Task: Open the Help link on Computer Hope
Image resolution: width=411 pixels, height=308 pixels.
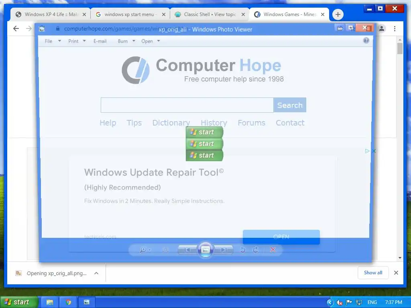Action: click(x=108, y=123)
